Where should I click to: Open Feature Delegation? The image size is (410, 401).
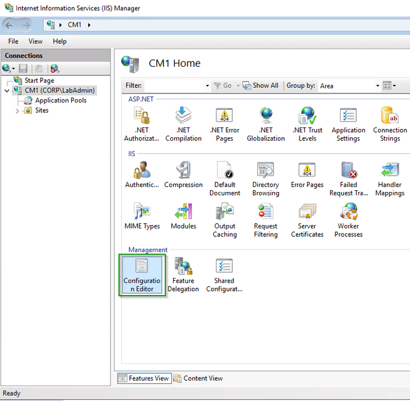(x=183, y=275)
